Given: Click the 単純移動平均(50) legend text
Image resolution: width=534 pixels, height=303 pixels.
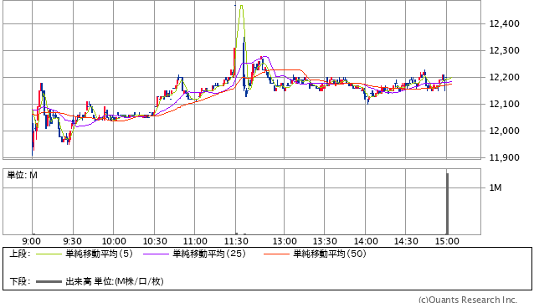Looking at the screenshot, I should tap(330, 254).
